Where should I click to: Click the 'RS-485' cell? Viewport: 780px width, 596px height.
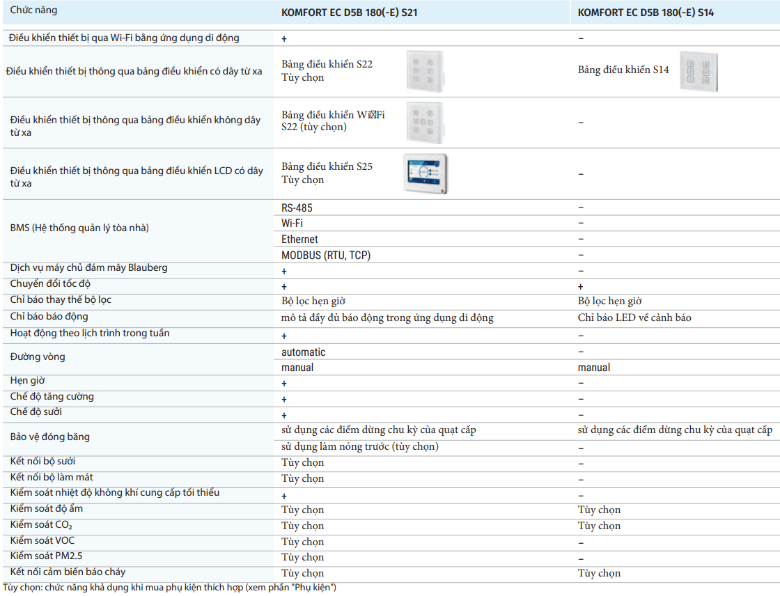point(297,208)
